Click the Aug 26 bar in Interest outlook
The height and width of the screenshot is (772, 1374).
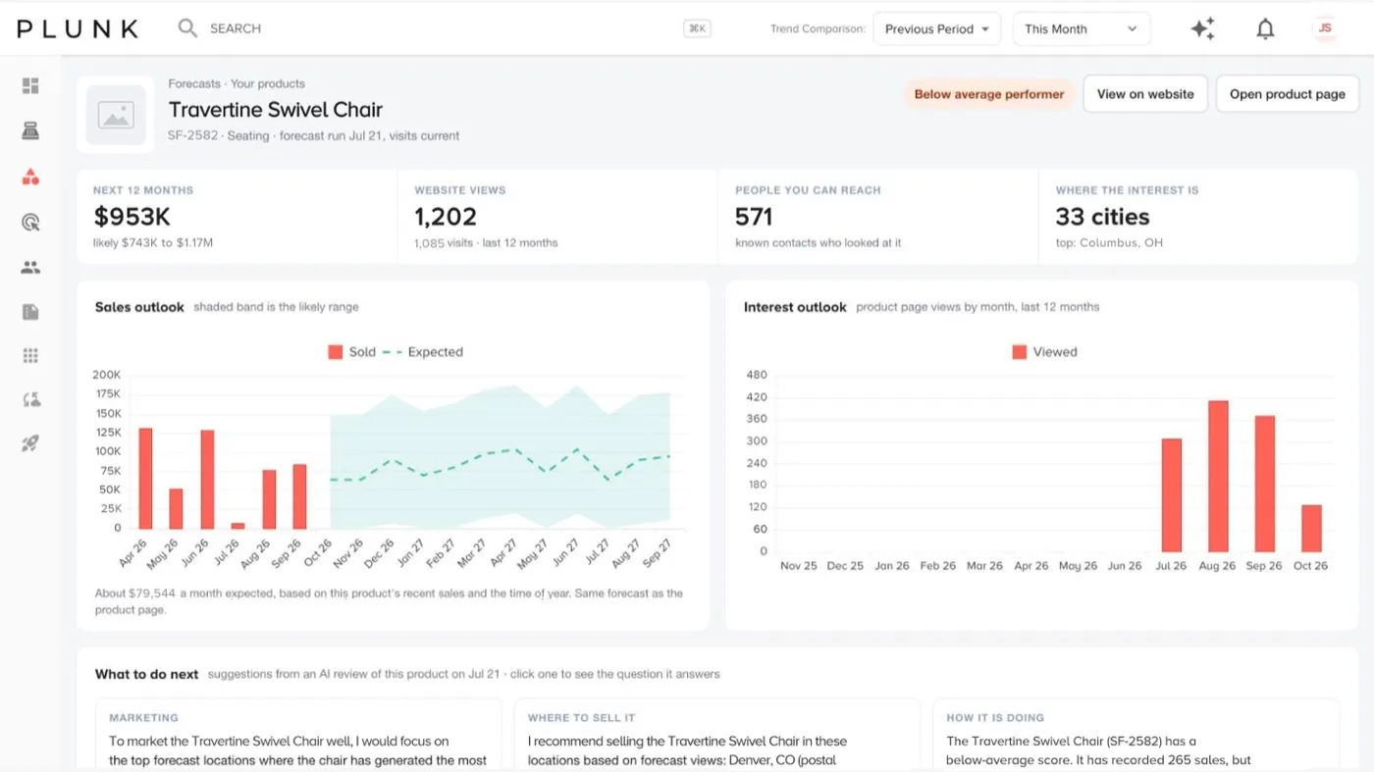[1218, 476]
